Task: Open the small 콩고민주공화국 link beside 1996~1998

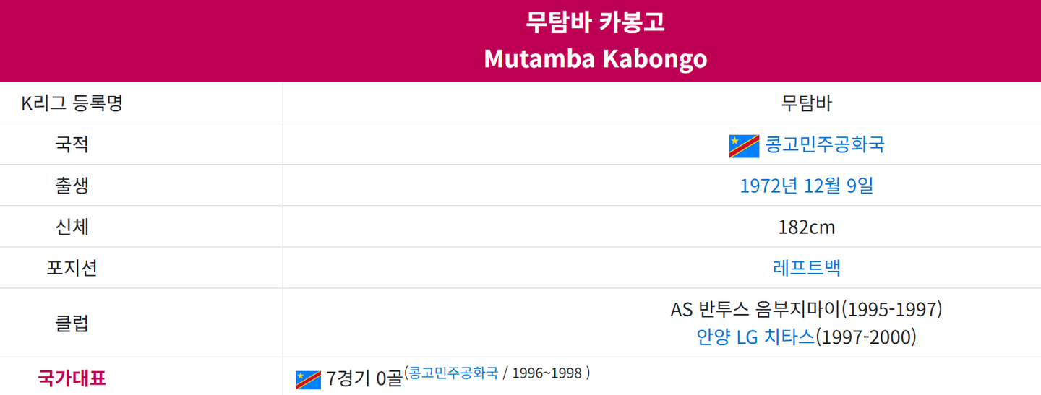Action: tap(453, 373)
